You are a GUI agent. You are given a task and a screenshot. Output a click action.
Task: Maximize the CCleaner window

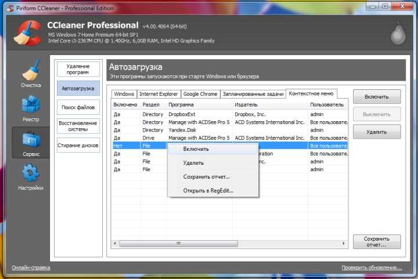click(385, 6)
